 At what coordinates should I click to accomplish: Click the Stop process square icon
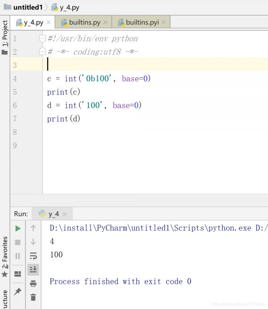pos(18,242)
